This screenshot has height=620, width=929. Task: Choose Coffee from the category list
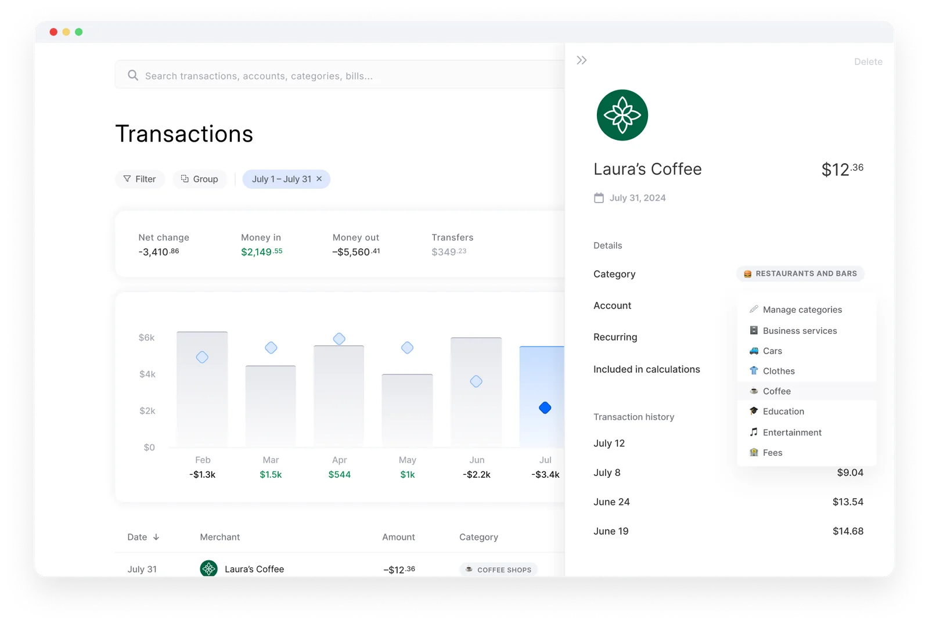(776, 391)
